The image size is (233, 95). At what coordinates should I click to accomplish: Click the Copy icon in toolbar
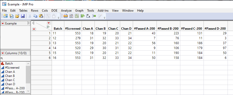tap(35, 16)
